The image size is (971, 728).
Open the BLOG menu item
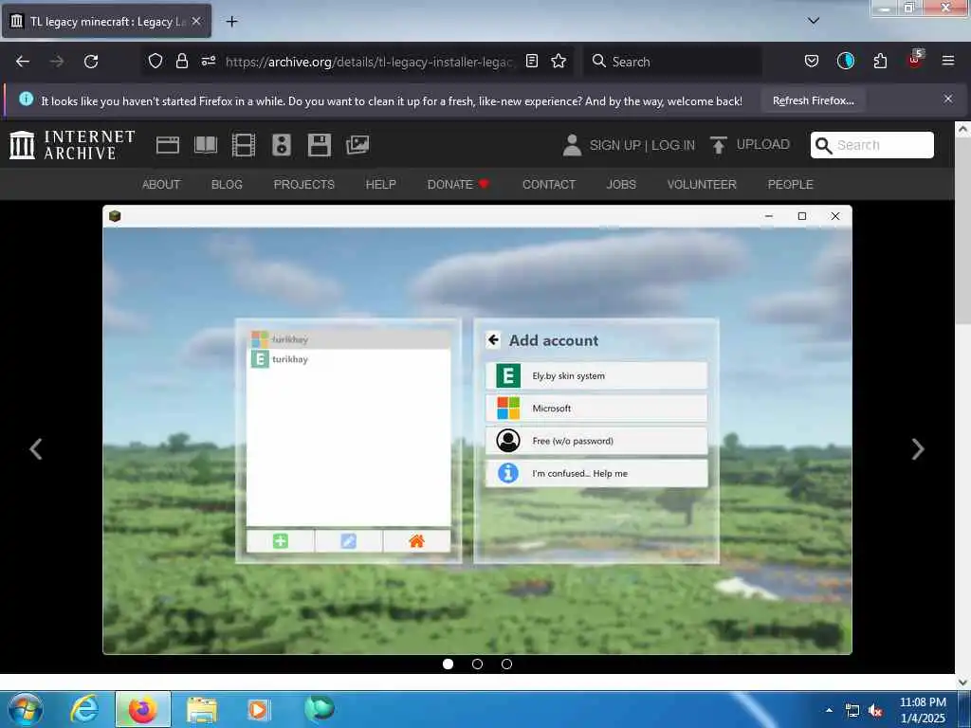[227, 185]
